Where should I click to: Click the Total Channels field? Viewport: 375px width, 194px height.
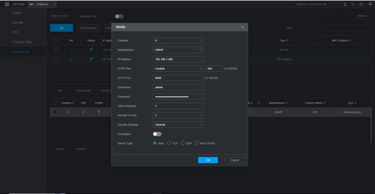[178, 106]
